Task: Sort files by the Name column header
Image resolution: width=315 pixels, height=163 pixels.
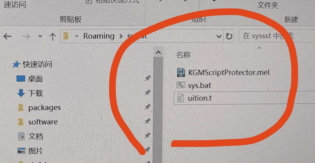Action: point(183,55)
